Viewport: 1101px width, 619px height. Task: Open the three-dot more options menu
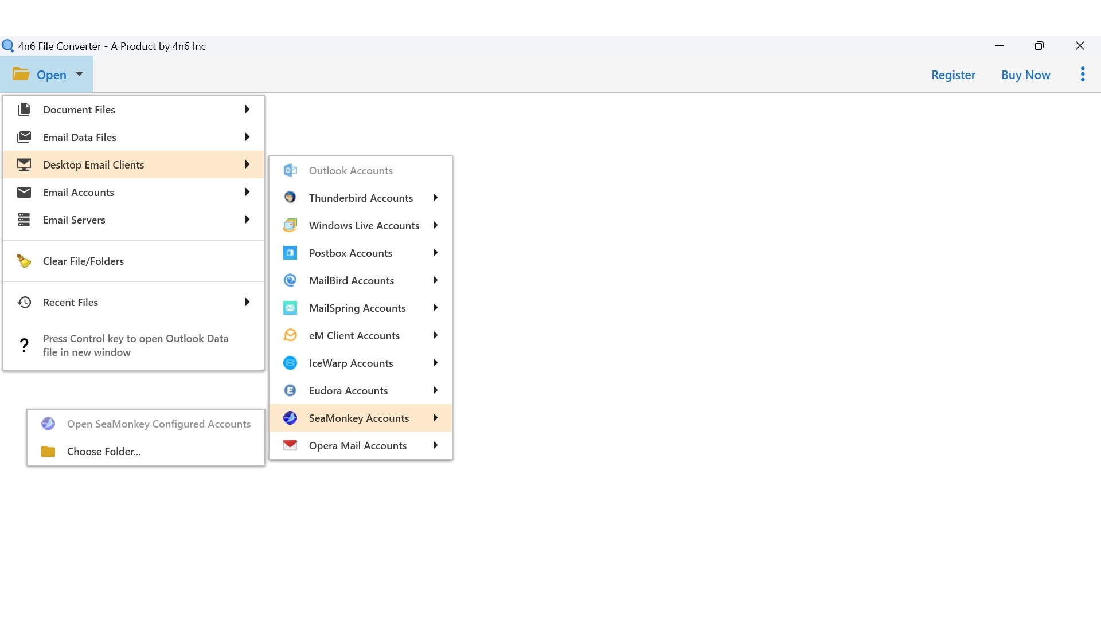(x=1083, y=74)
